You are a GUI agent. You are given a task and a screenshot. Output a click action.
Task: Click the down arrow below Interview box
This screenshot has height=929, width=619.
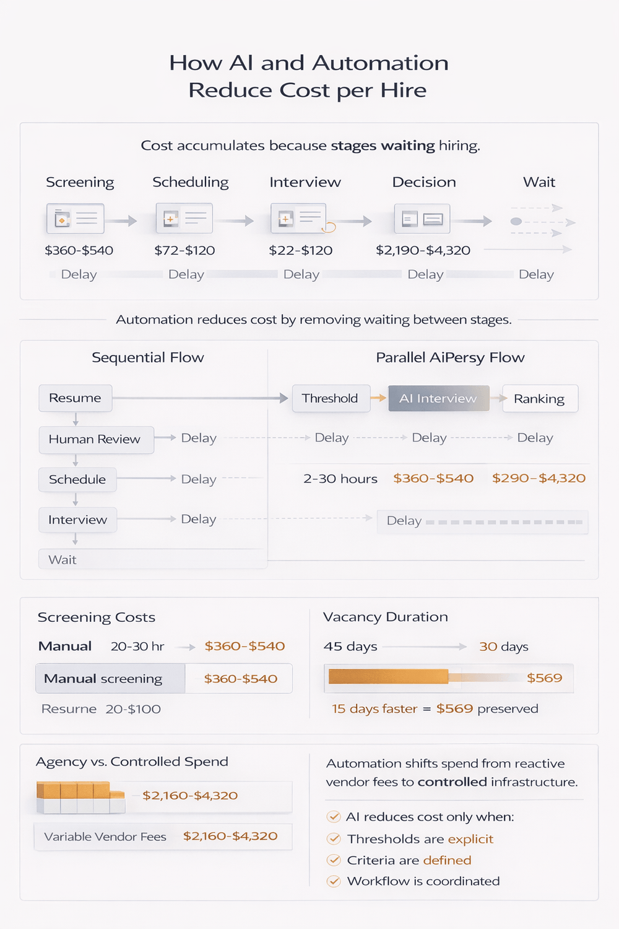click(x=76, y=540)
